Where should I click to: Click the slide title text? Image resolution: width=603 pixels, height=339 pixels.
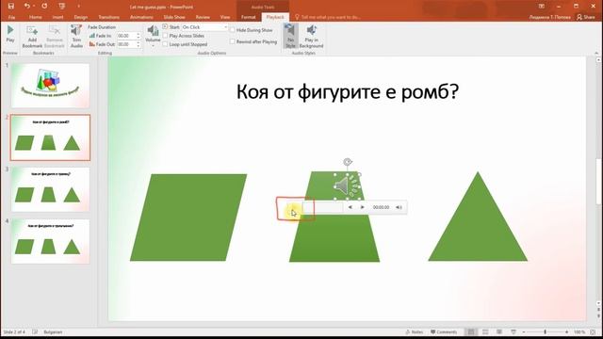click(x=348, y=92)
